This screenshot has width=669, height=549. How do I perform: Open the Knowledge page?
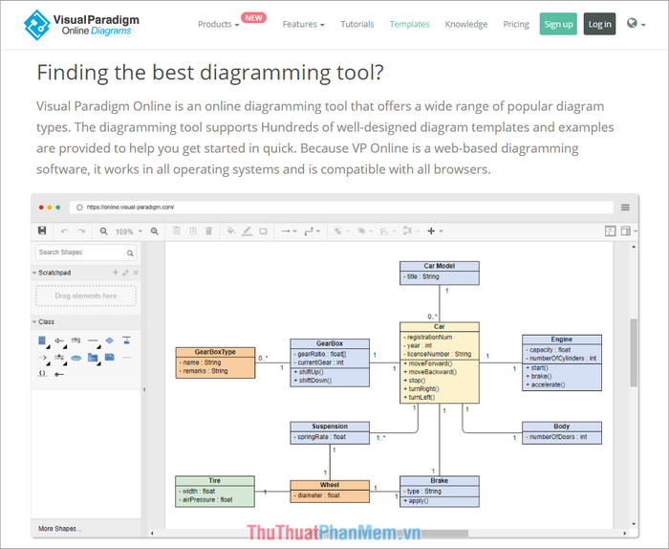click(x=466, y=24)
